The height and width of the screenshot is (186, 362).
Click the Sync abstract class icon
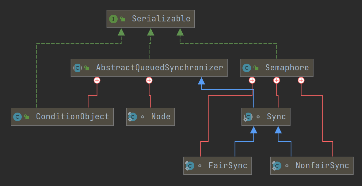tap(248, 117)
